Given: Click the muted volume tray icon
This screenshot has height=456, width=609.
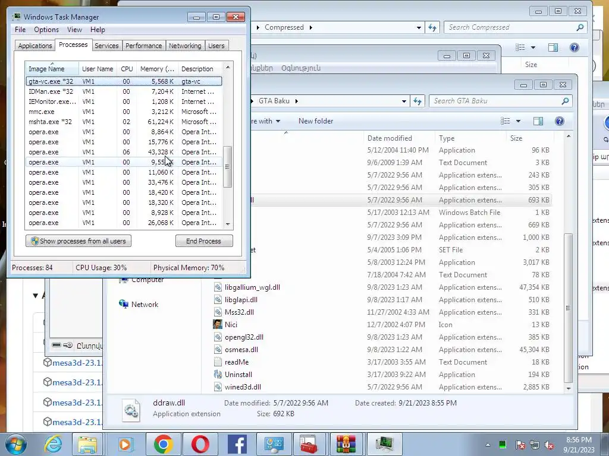Looking at the screenshot, I should (549, 445).
